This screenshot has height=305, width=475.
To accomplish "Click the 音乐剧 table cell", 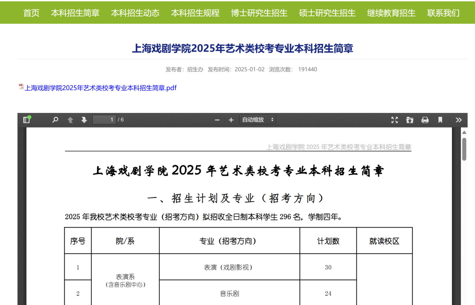I will (229, 293).
